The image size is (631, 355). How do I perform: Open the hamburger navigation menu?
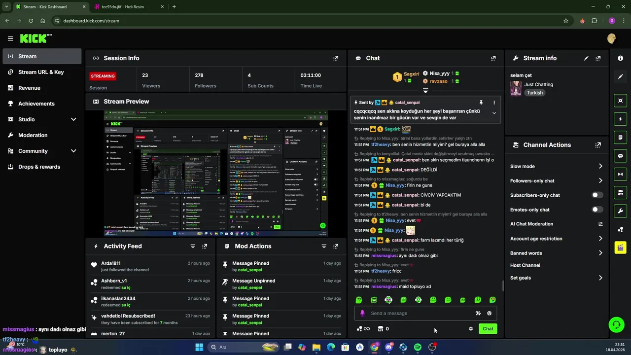click(10, 38)
